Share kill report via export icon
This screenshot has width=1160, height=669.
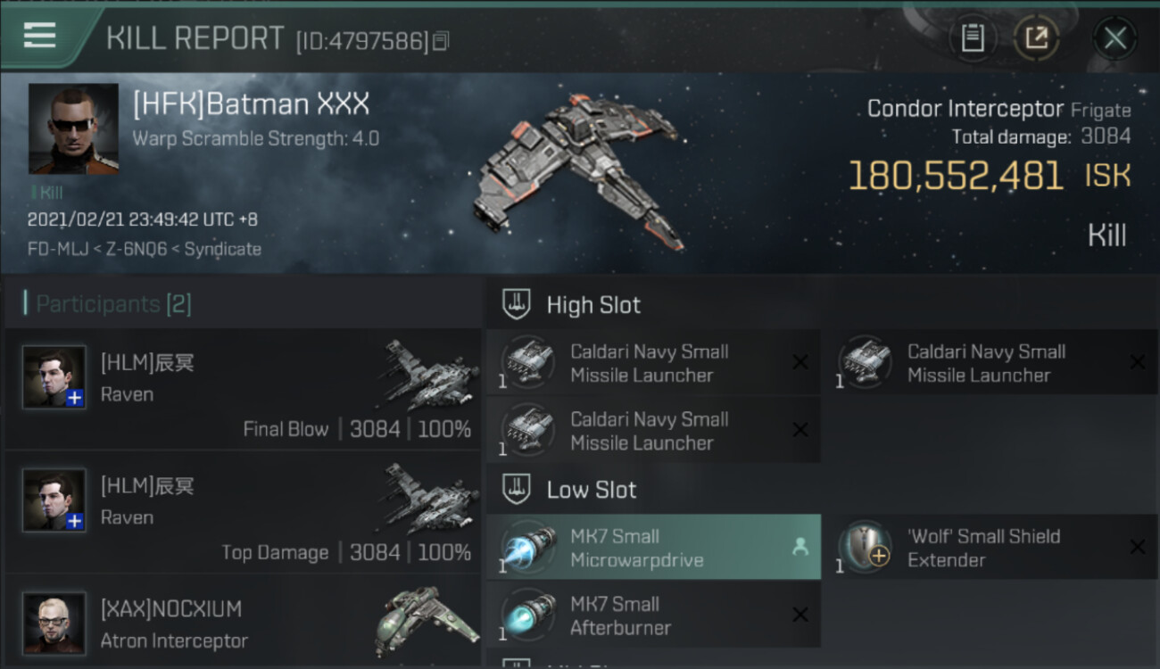pos(1037,38)
